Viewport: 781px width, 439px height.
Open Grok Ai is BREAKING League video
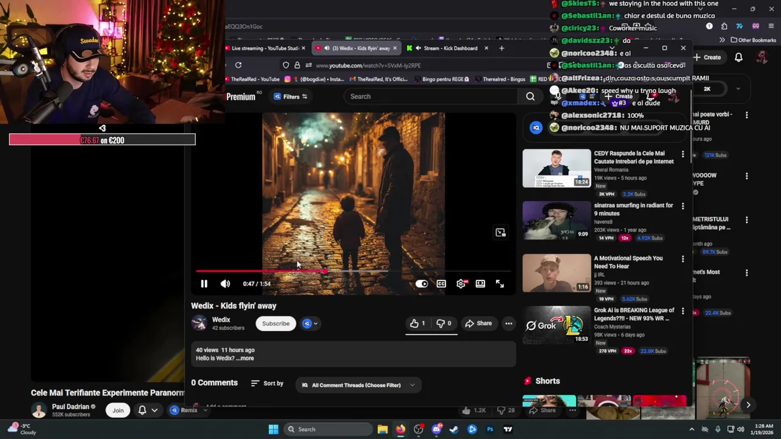pyautogui.click(x=556, y=326)
